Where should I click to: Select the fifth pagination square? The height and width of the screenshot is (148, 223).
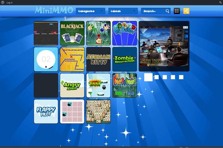point(181,77)
